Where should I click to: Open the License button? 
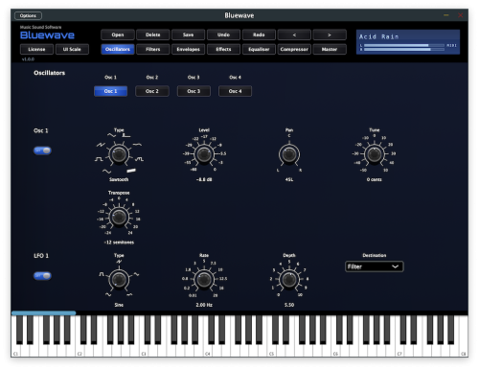click(x=36, y=49)
